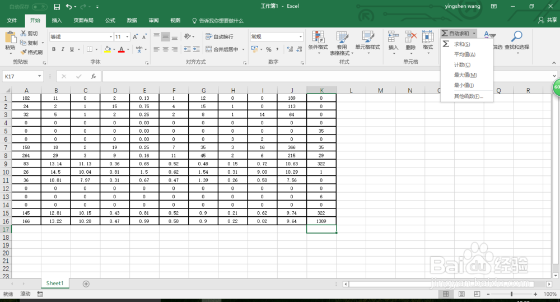
Task: Click the zoom slider handle
Action: click(x=511, y=294)
